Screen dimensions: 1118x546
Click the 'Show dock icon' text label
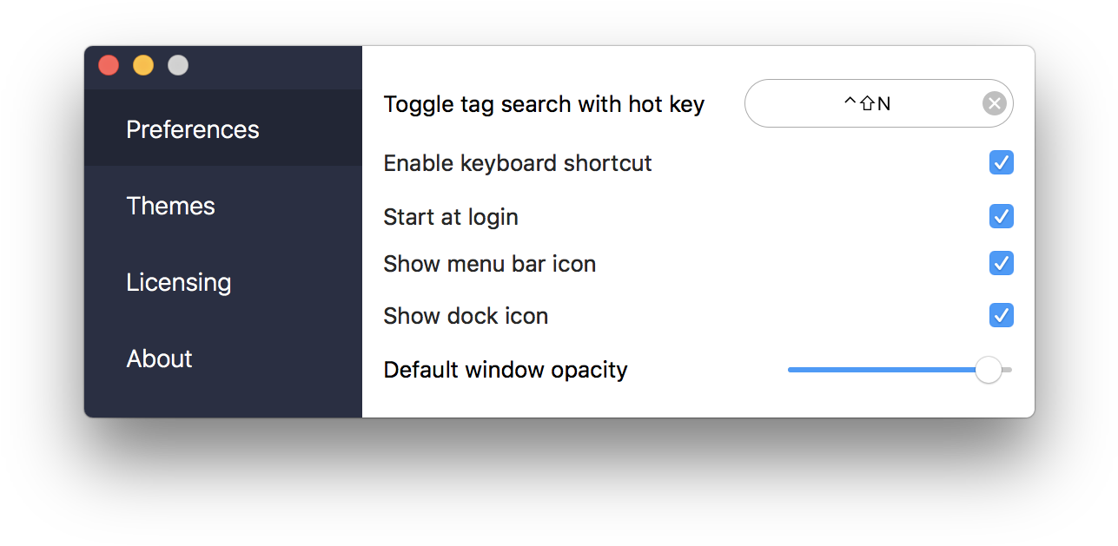[466, 316]
